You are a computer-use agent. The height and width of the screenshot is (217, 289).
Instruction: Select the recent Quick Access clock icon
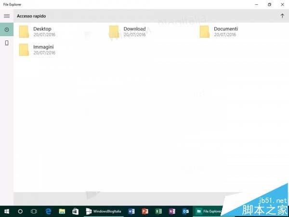(7, 29)
